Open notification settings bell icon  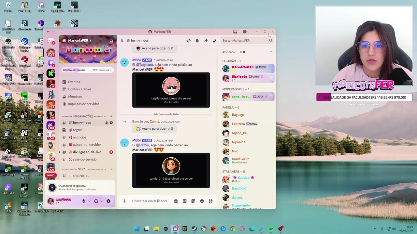pos(197,40)
